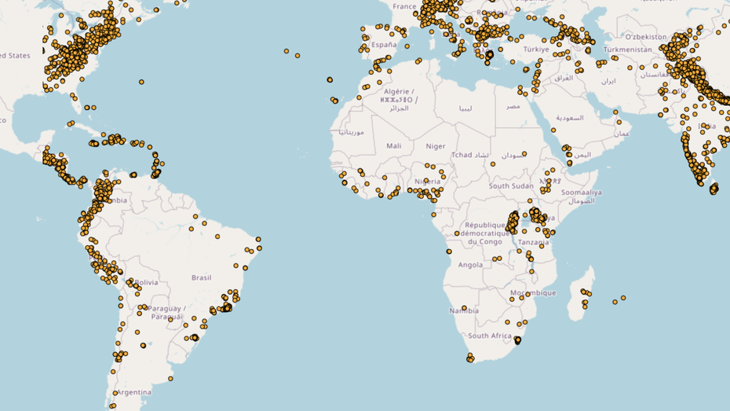Image resolution: width=730 pixels, height=411 pixels.
Task: Select the marker beside the Sudan label
Action: (x=524, y=154)
